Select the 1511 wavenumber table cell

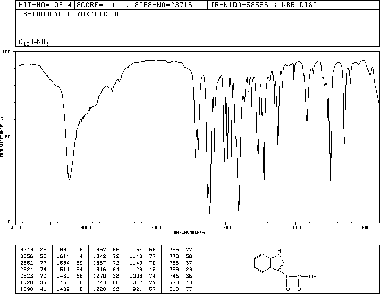click(63, 269)
